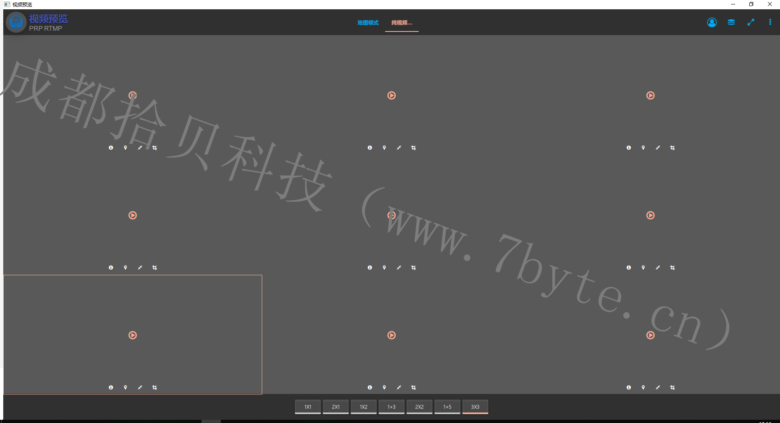This screenshot has width=780, height=423.
Task: Choose the 3X3 layout button
Action: coord(475,407)
